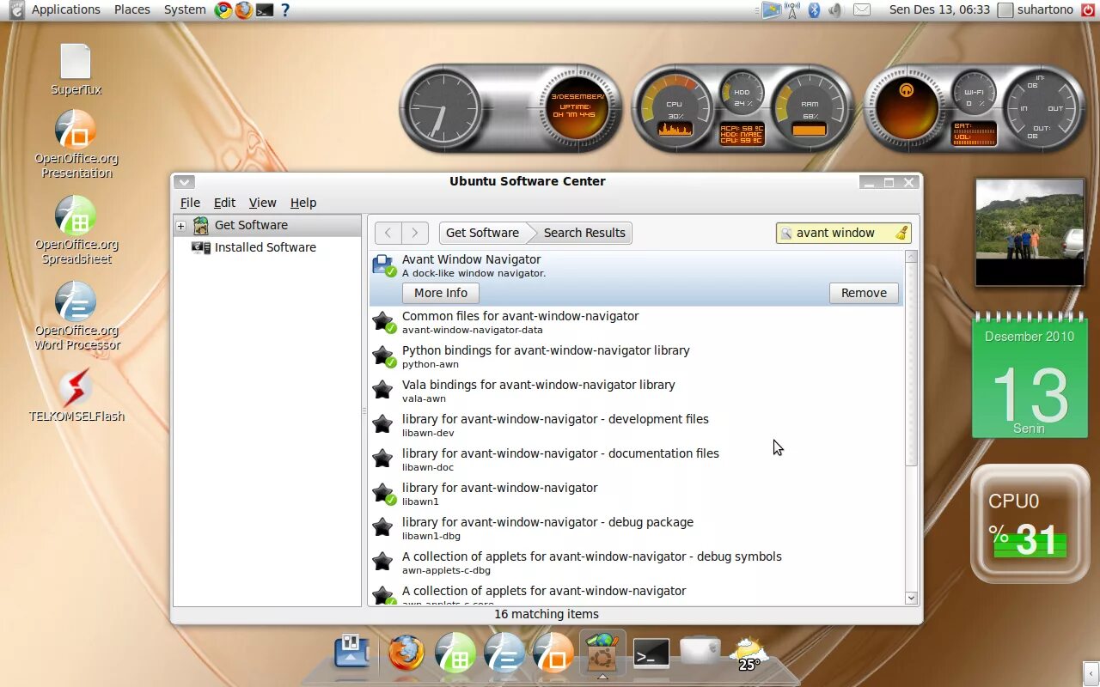Viewport: 1100px width, 687px height.
Task: Select awn-applets-c-dbg debug symbols row
Action: point(636,562)
